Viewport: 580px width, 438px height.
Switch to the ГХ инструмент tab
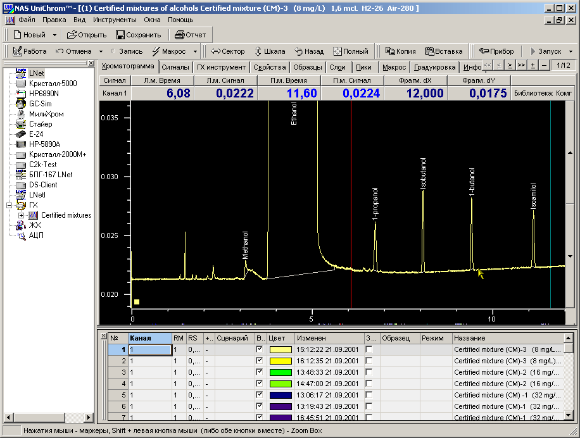(x=221, y=67)
